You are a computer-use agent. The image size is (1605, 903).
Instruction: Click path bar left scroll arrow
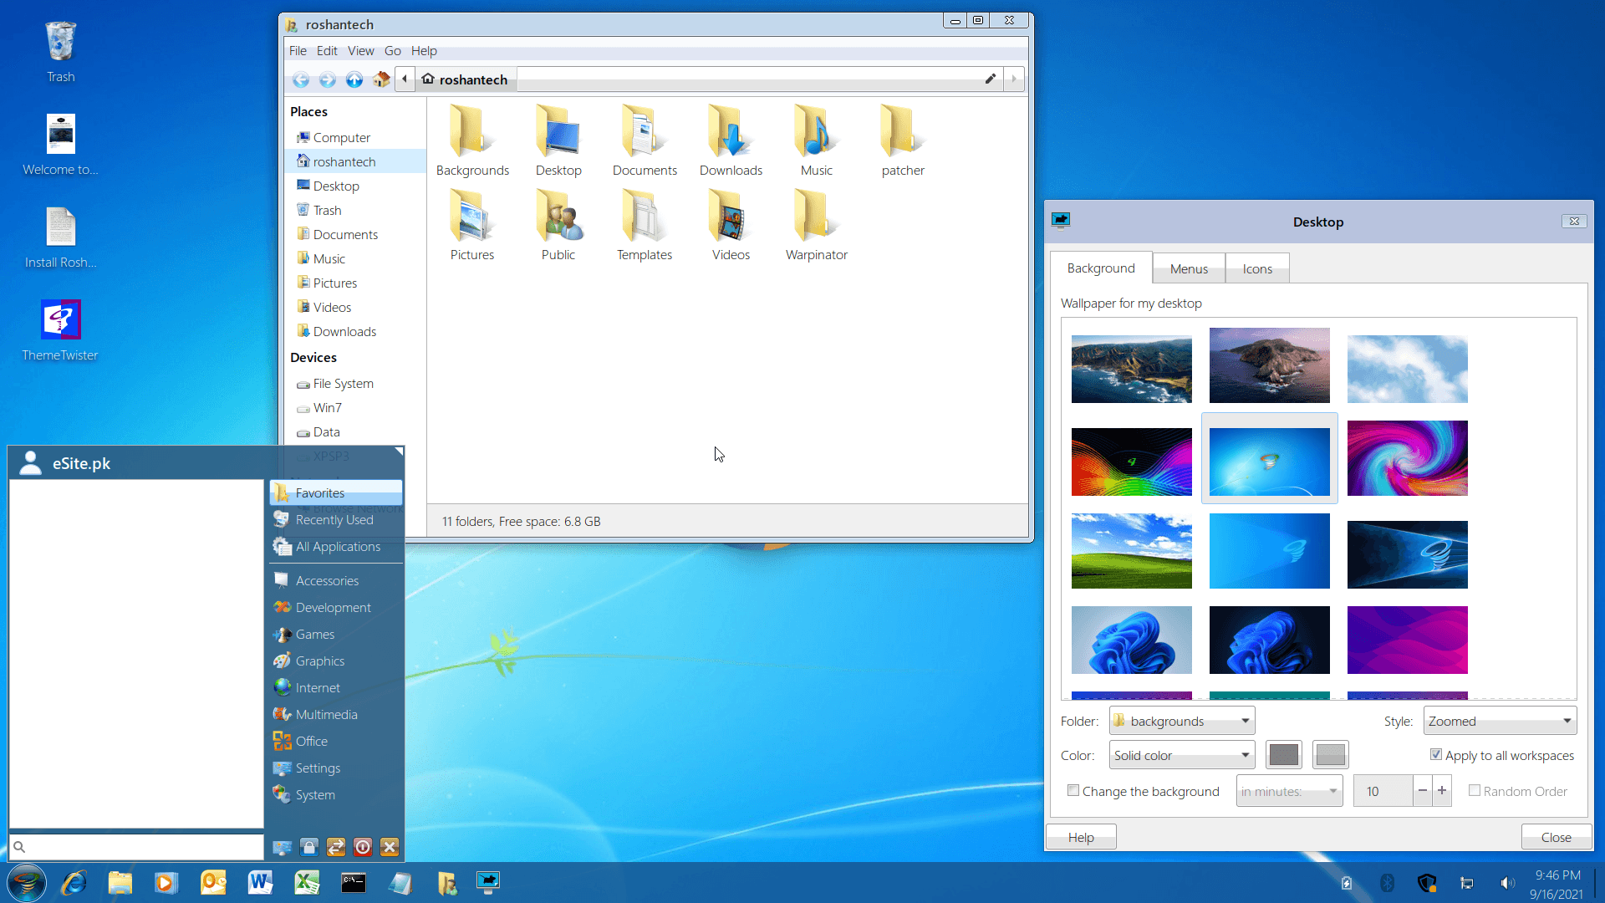(405, 79)
